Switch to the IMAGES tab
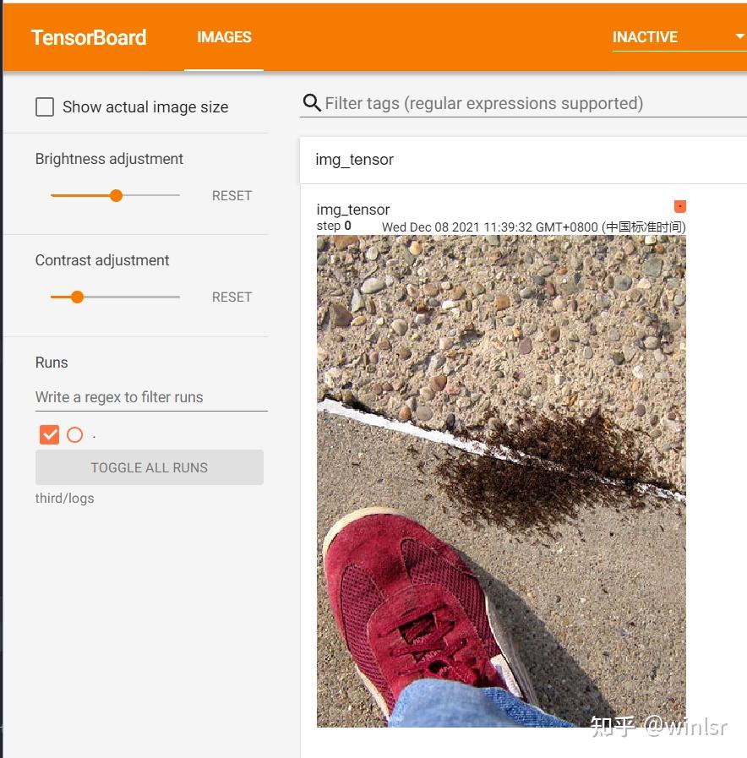 tap(224, 37)
